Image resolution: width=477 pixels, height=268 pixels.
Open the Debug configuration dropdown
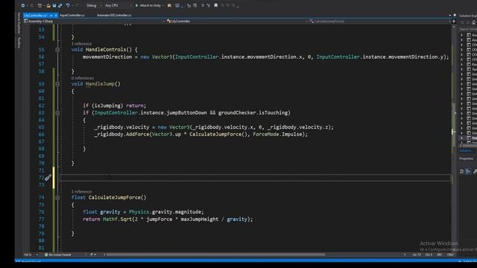[x=94, y=5]
